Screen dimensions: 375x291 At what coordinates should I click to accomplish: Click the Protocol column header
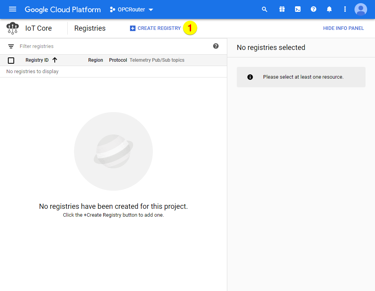pyautogui.click(x=118, y=60)
